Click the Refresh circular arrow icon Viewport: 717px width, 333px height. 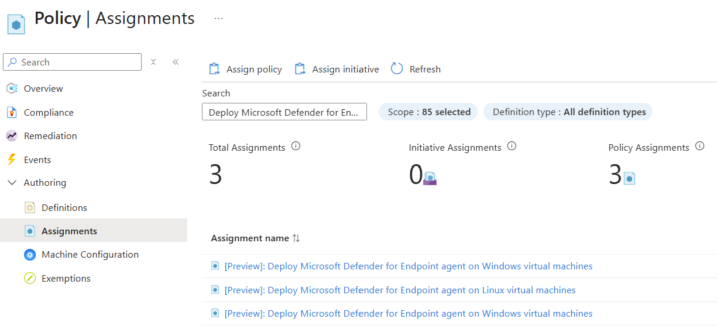coord(397,69)
